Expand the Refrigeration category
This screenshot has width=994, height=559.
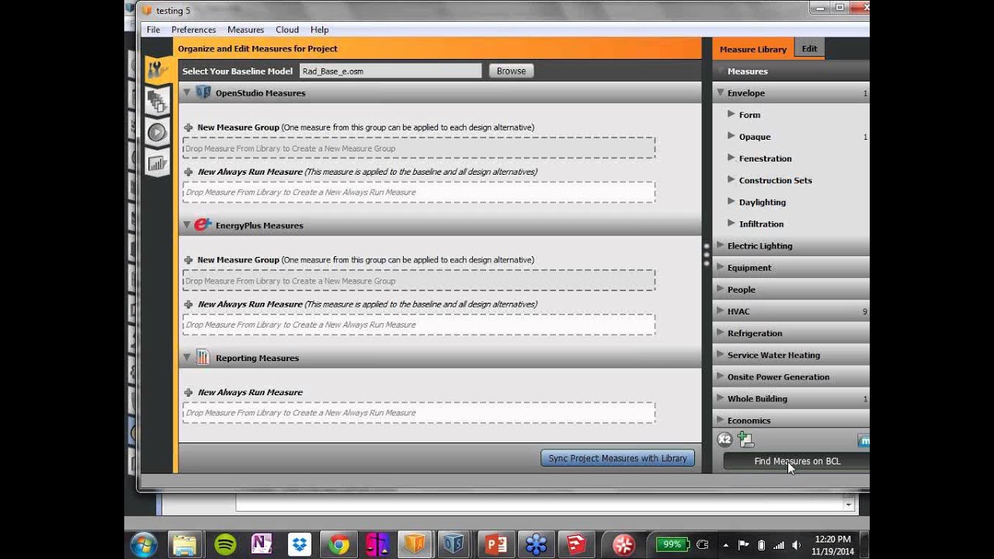719,332
